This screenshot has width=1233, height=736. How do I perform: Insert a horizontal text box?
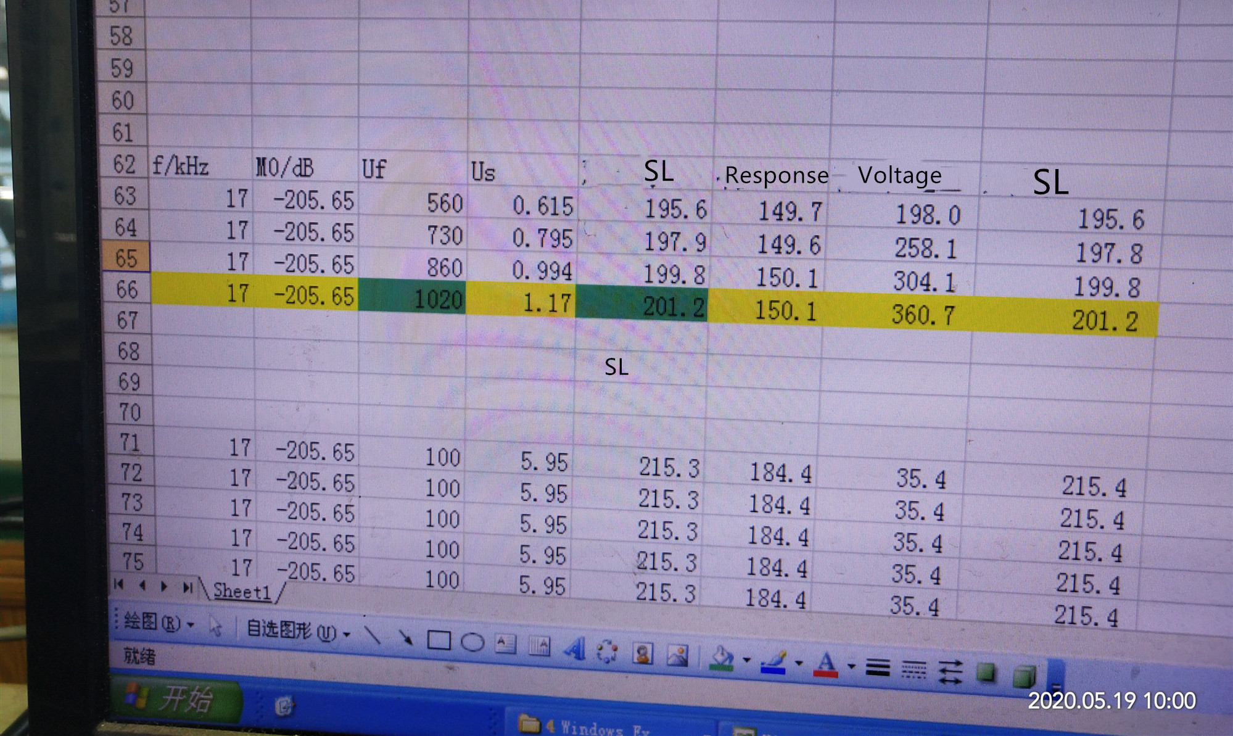[505, 645]
